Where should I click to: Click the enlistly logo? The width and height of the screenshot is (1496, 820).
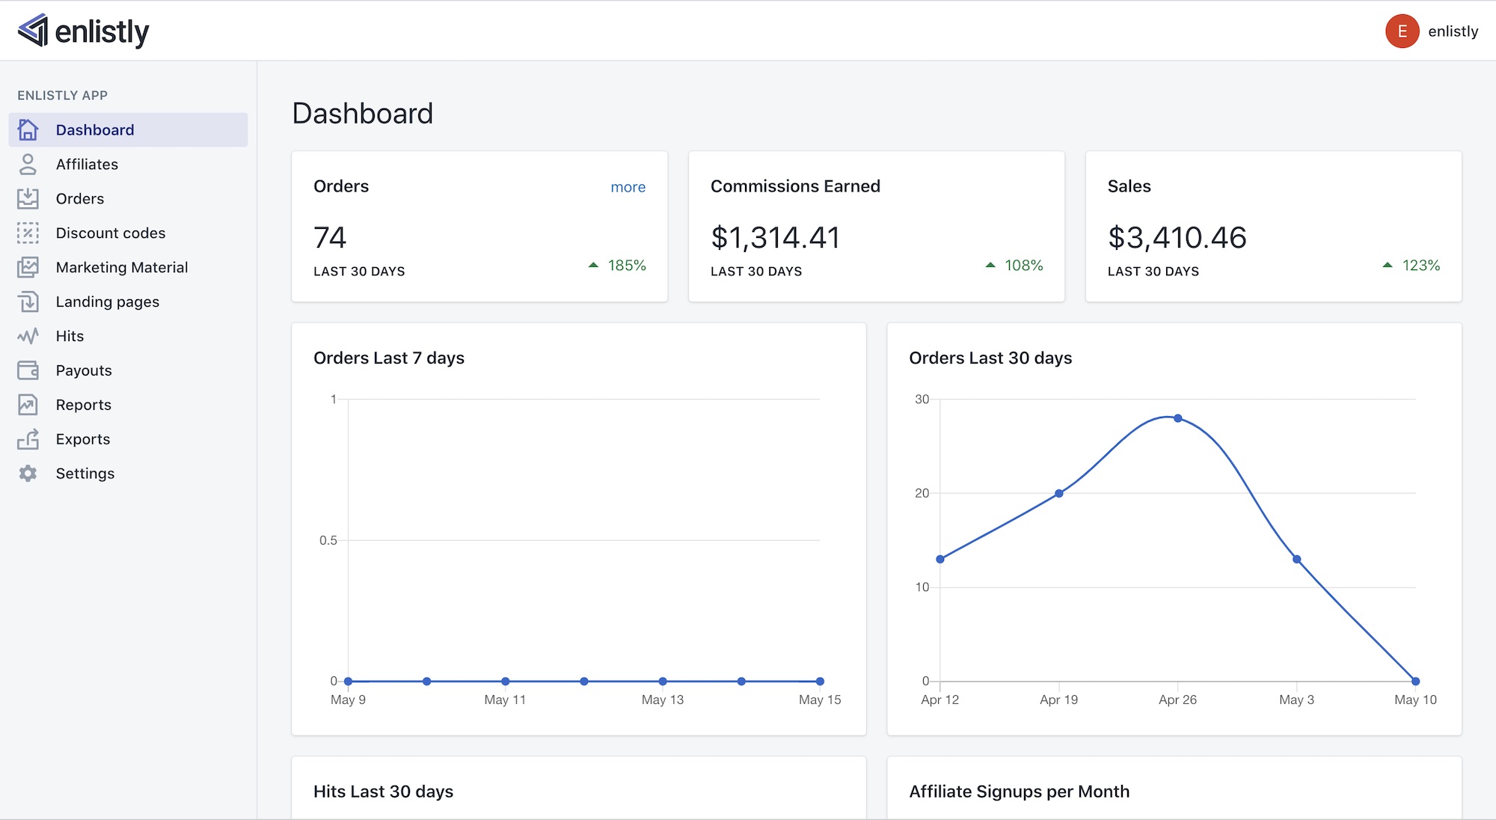click(83, 31)
